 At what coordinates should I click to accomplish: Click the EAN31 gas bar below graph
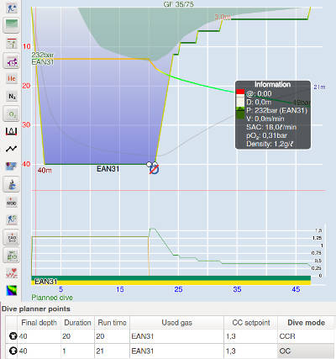[171, 281]
